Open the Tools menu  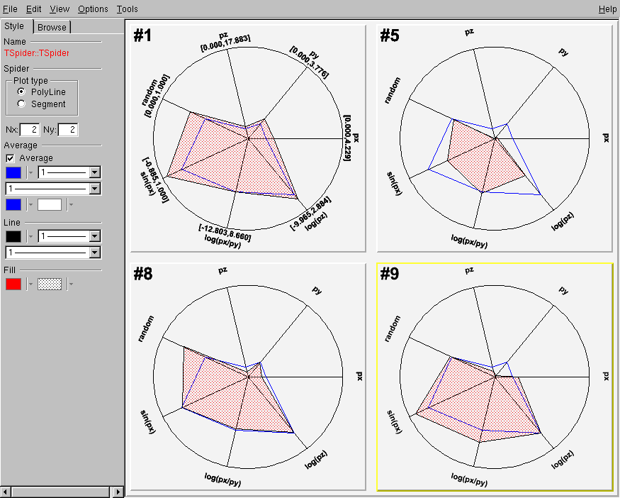(x=128, y=9)
